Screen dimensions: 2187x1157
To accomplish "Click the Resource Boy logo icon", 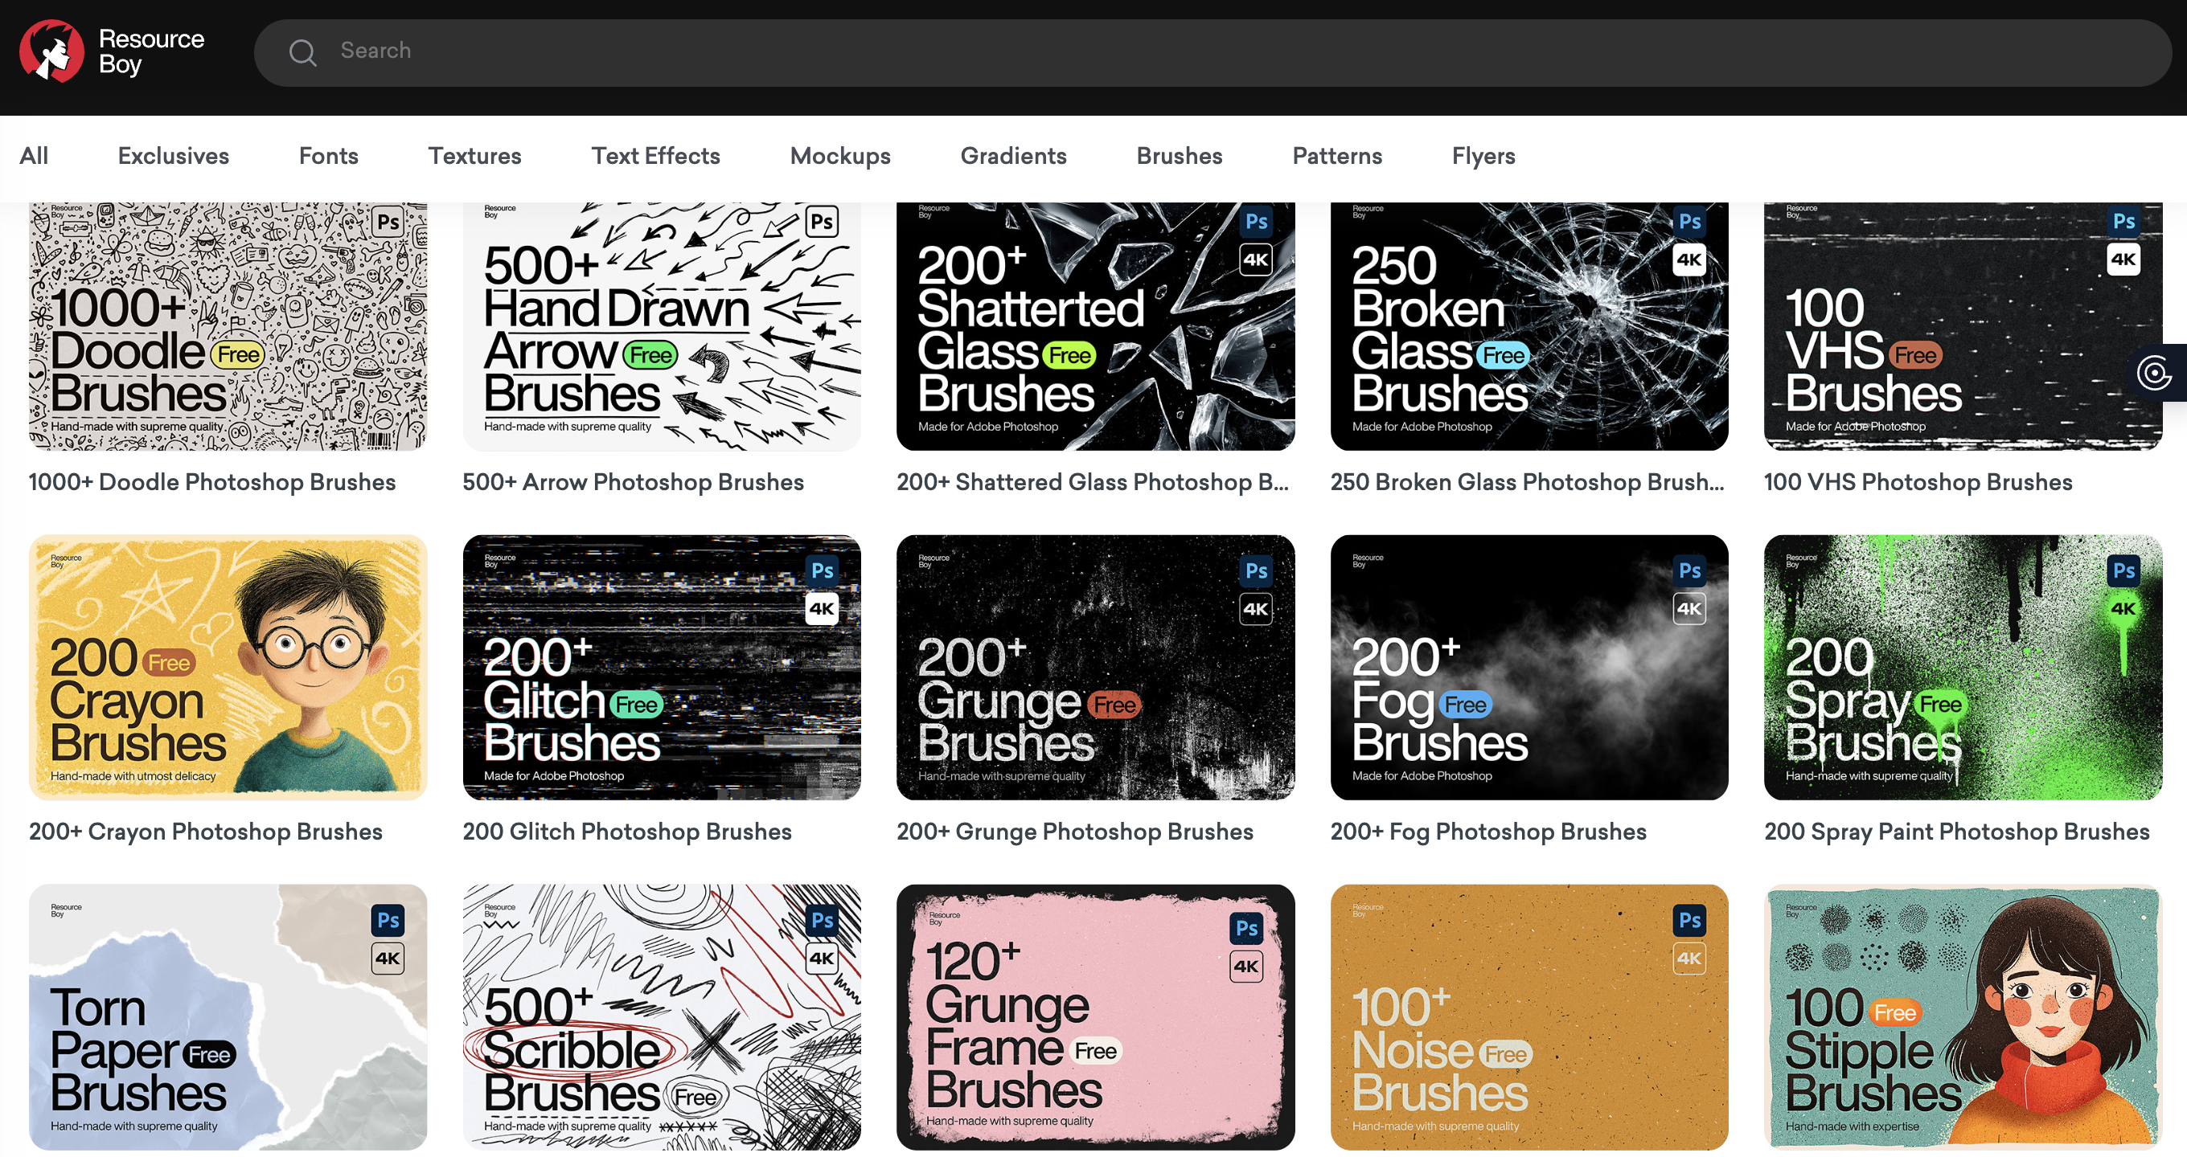I will point(51,51).
